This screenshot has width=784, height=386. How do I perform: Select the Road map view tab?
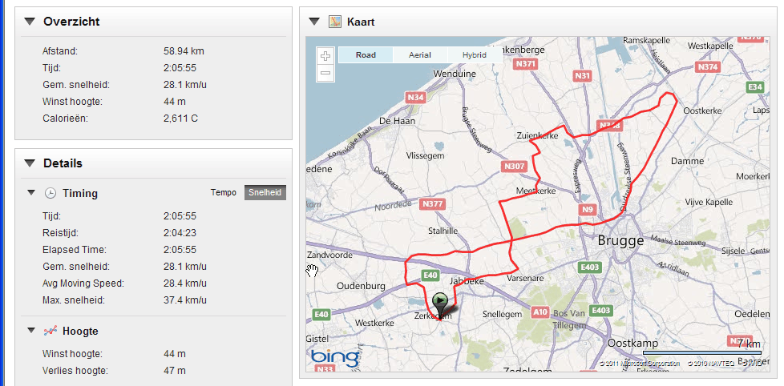(x=366, y=55)
